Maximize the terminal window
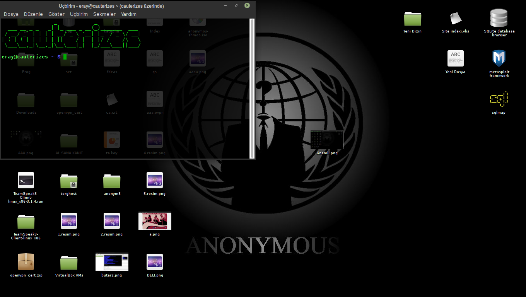 [236, 5]
